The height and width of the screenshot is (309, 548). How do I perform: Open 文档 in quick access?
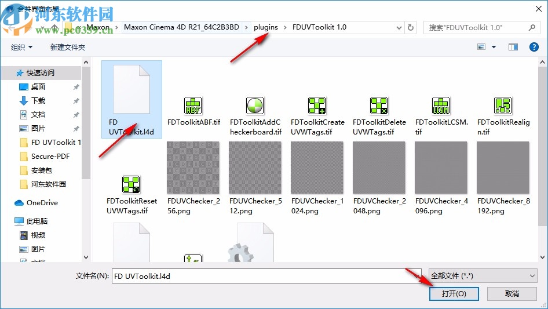click(38, 114)
